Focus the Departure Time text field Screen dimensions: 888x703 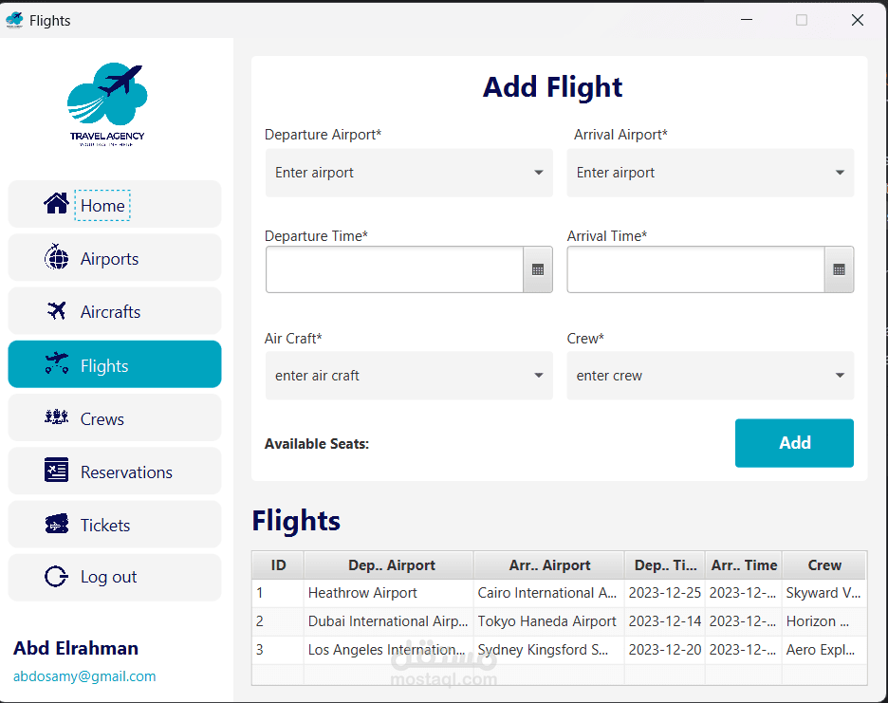(395, 270)
